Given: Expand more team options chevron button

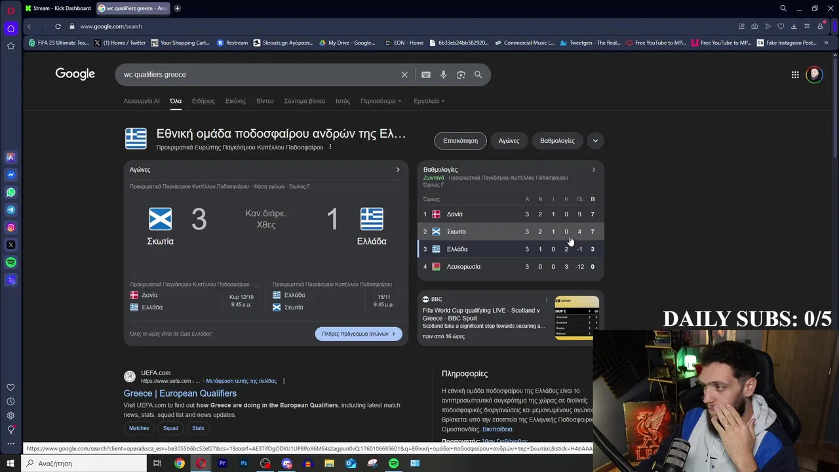Looking at the screenshot, I should [x=595, y=140].
